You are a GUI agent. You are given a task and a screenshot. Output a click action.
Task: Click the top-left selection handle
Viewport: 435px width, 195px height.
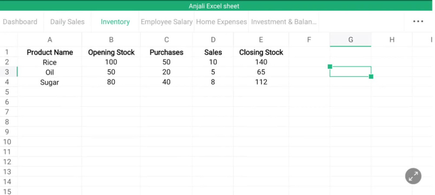click(330, 67)
